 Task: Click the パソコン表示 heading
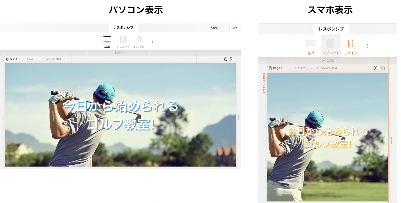(136, 10)
